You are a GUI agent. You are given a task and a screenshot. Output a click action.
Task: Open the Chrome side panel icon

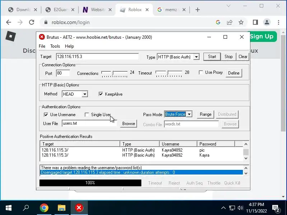click(x=255, y=22)
